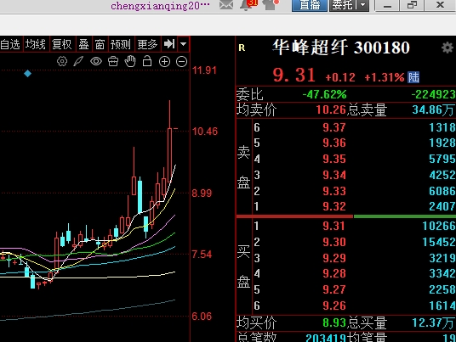Select buy level 2 price 9.30
The width and height of the screenshot is (456, 342).
point(334,242)
